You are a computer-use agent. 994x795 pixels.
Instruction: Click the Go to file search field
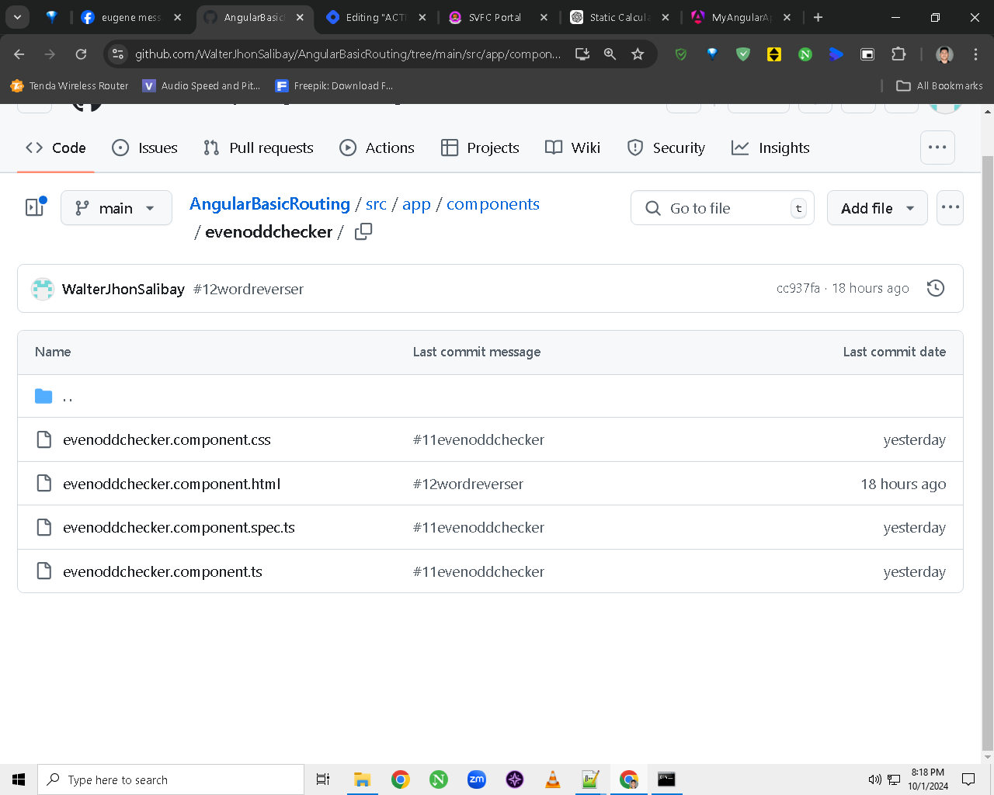(x=722, y=208)
